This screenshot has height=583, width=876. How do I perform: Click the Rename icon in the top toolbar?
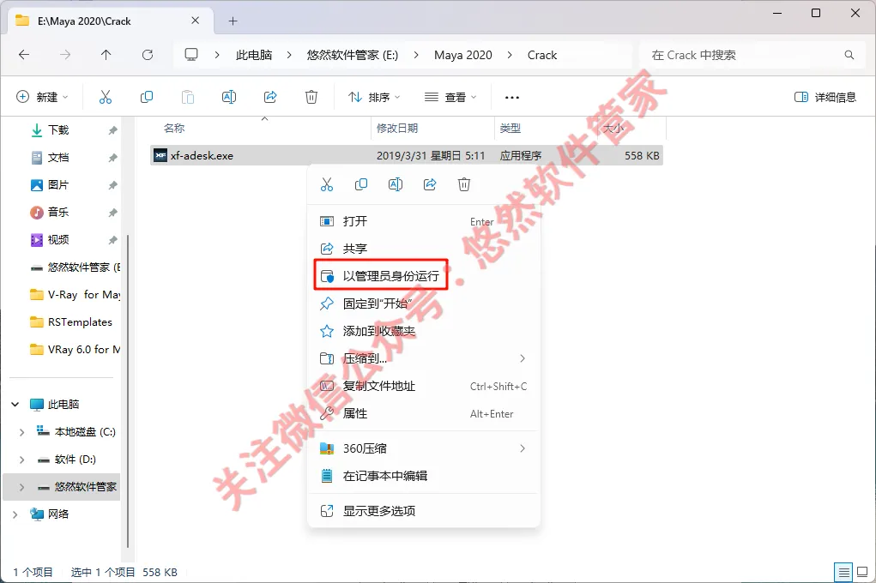tap(229, 97)
